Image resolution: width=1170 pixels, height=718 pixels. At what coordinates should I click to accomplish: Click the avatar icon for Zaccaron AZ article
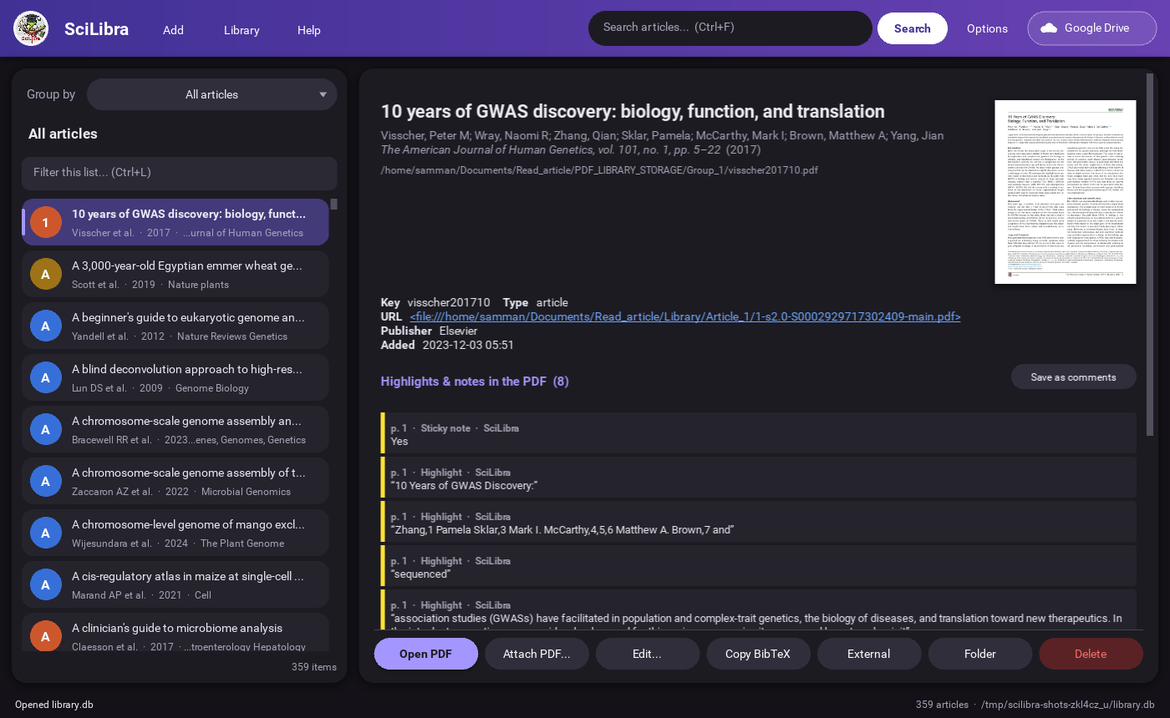pos(46,482)
